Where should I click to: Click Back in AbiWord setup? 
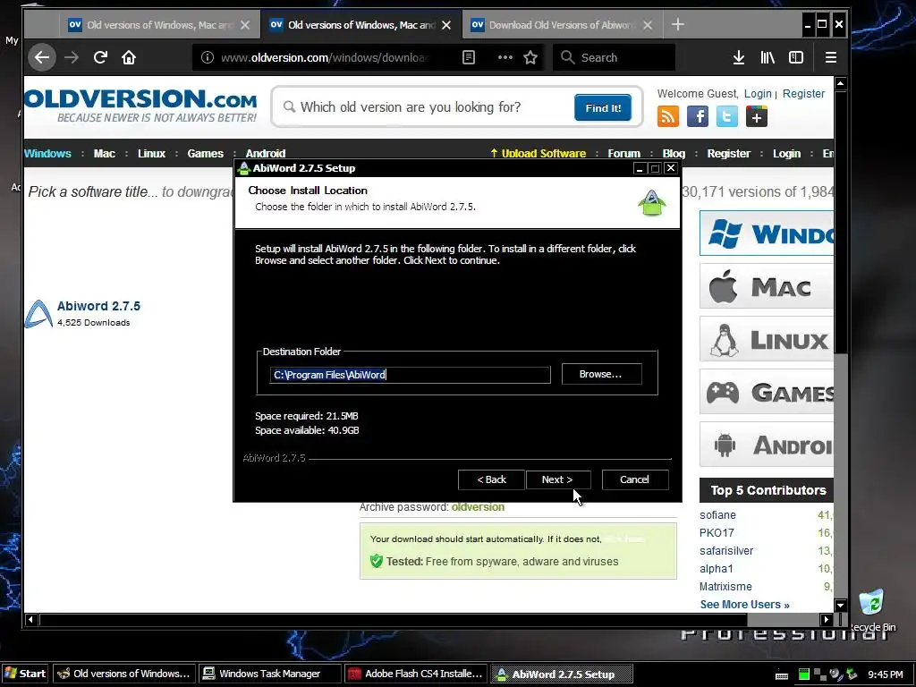coord(491,479)
